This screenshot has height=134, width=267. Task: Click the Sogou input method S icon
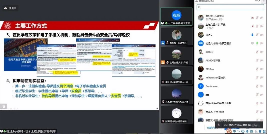pyautogui.click(x=229, y=131)
